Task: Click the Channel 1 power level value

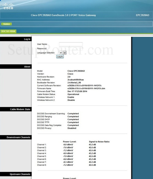Action: (x=68, y=145)
